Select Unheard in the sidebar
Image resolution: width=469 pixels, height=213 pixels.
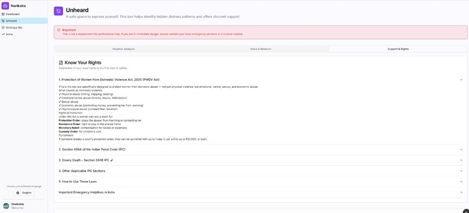click(24, 20)
